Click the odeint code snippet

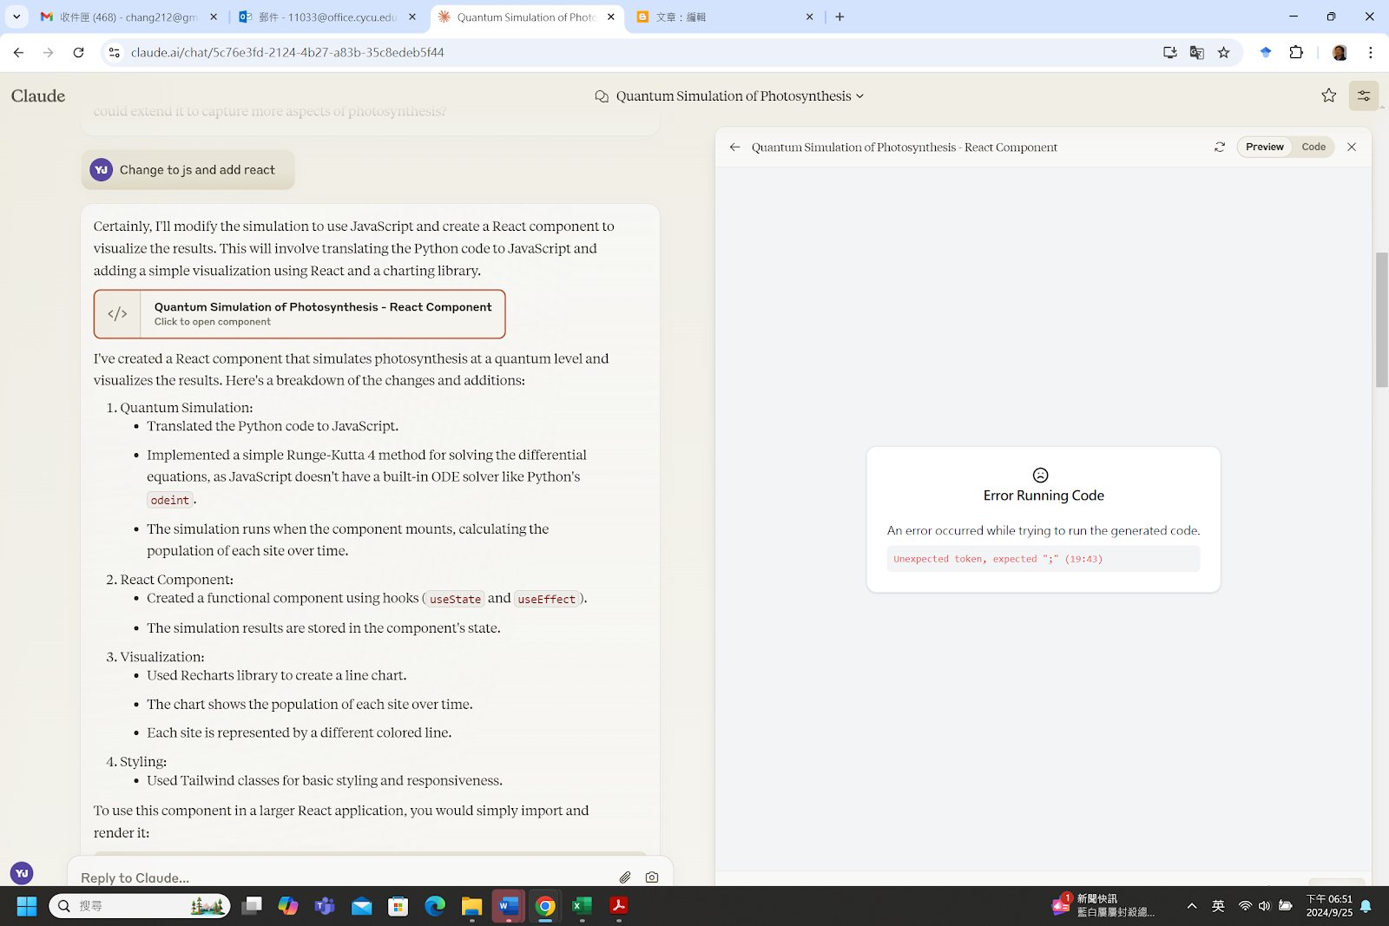(x=169, y=500)
